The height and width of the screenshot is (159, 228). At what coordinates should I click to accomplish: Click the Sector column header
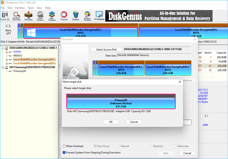pos(208,53)
